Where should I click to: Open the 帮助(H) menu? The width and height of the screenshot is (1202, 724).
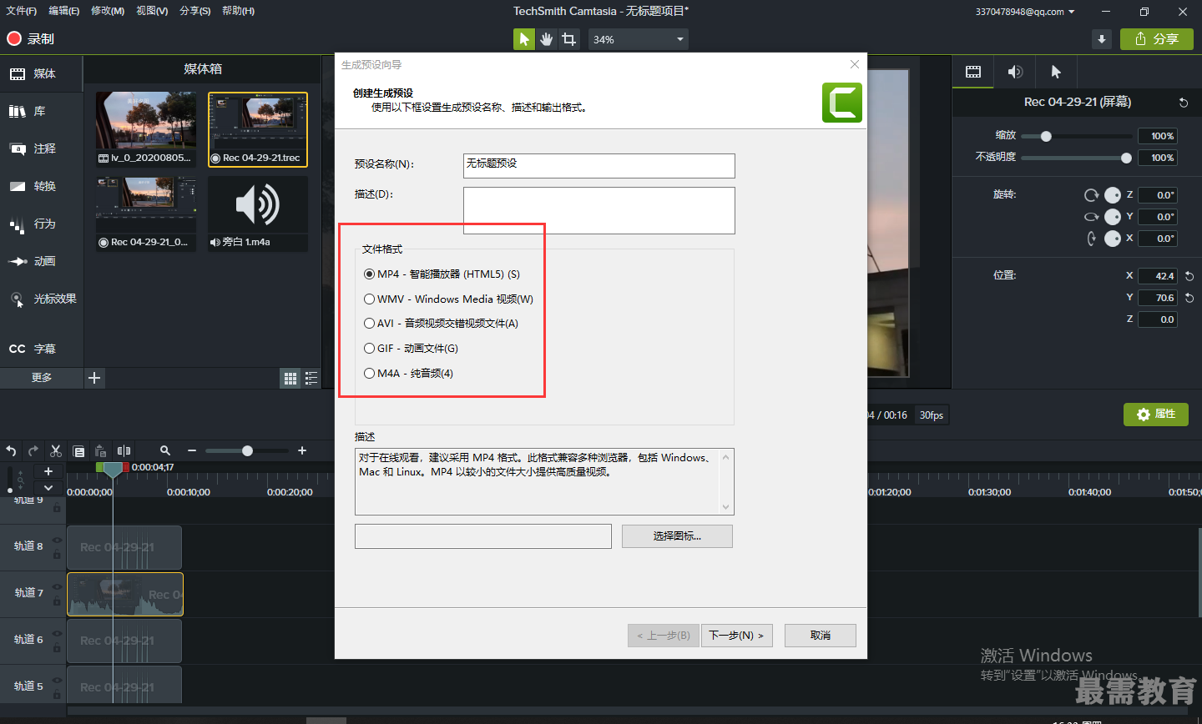click(239, 11)
